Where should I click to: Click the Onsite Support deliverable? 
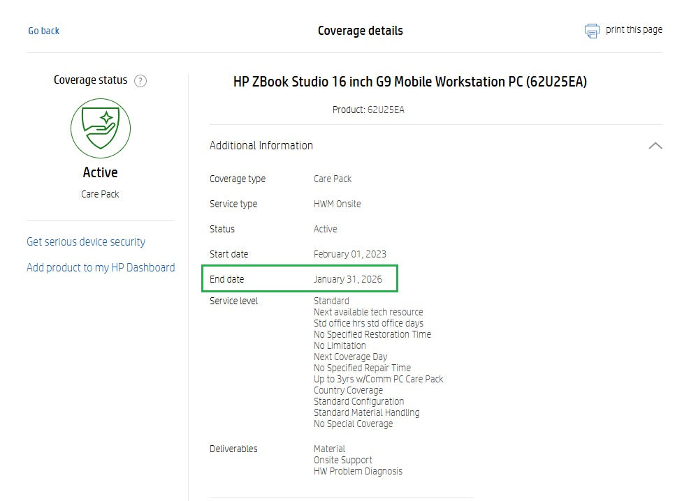pyautogui.click(x=342, y=461)
